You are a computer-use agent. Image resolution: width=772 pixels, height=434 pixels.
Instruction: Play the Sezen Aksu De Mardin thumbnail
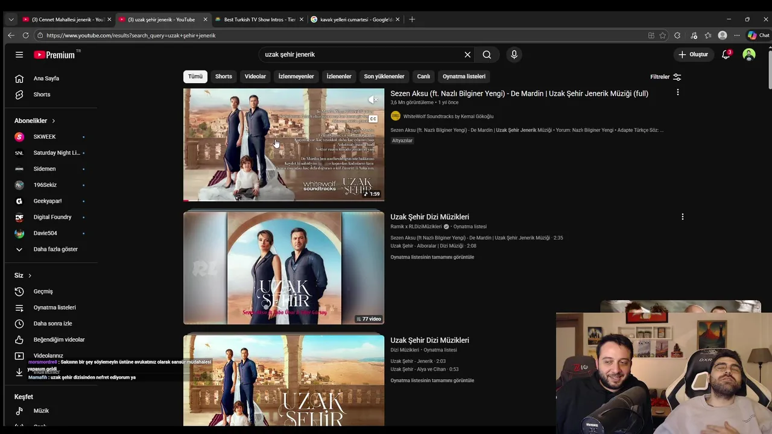[283, 145]
